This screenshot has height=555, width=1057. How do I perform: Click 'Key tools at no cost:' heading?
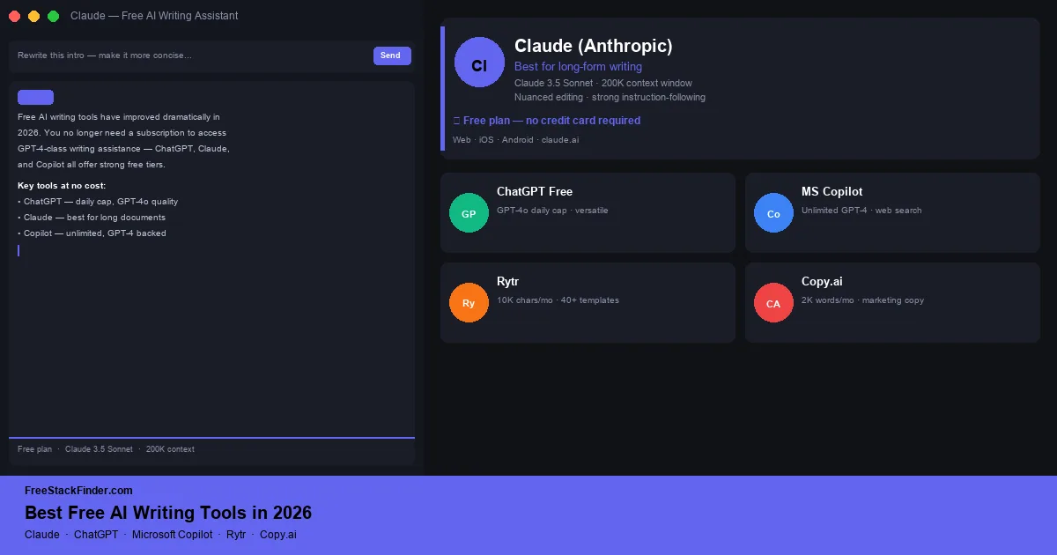pos(62,186)
